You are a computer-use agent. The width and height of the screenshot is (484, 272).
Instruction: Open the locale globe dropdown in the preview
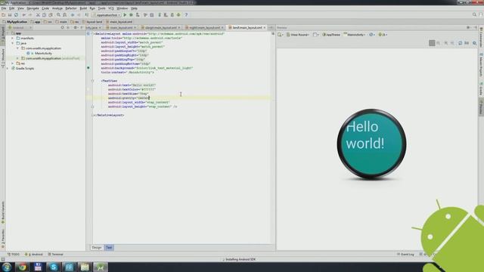coord(372,35)
